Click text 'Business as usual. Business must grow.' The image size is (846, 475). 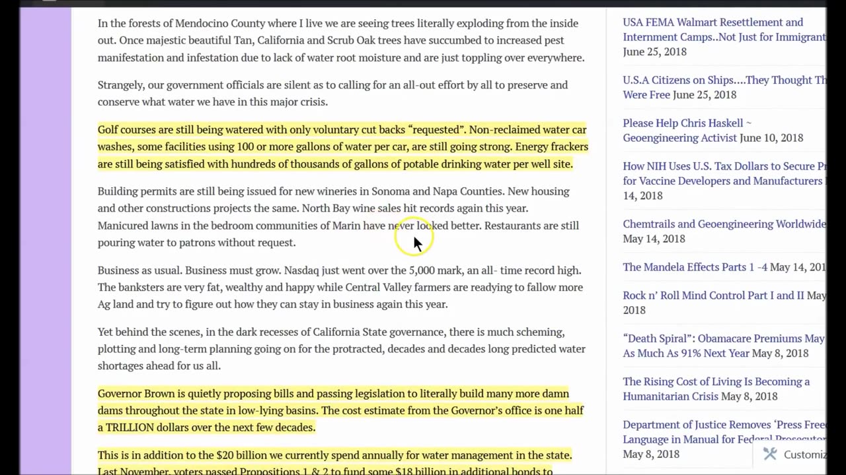(x=190, y=270)
